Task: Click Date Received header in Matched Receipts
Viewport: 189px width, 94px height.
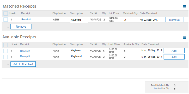Action: pyautogui.click(x=148, y=13)
